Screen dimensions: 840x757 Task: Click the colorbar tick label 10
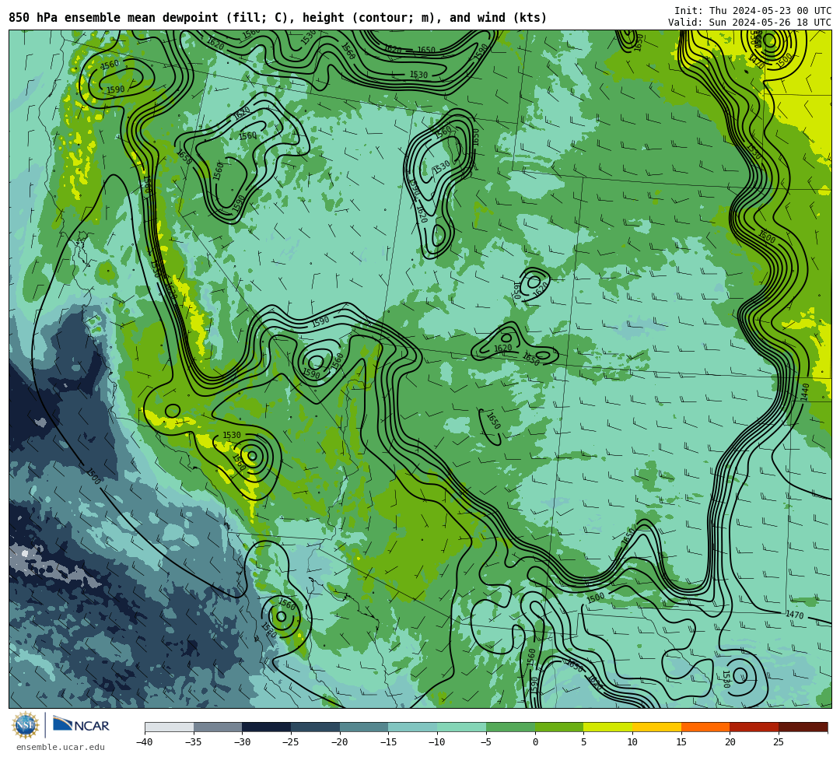(632, 742)
